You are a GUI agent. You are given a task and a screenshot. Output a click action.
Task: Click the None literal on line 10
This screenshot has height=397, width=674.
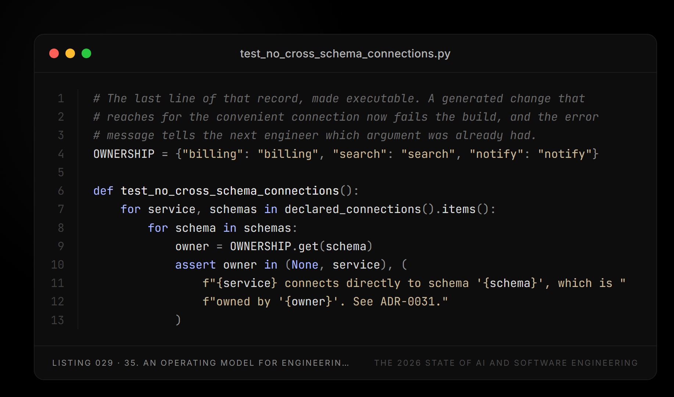(305, 265)
